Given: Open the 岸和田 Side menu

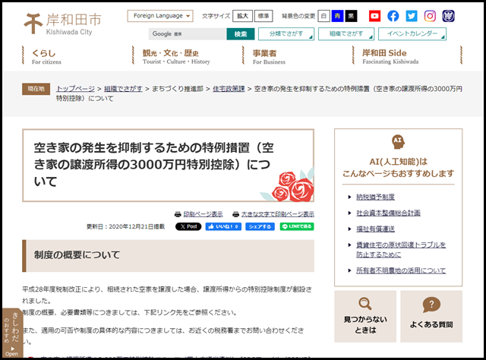Looking at the screenshot, I should [390, 56].
